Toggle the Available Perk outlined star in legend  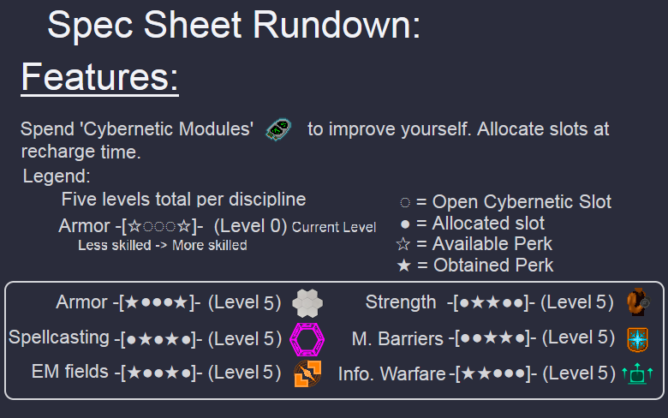click(403, 244)
